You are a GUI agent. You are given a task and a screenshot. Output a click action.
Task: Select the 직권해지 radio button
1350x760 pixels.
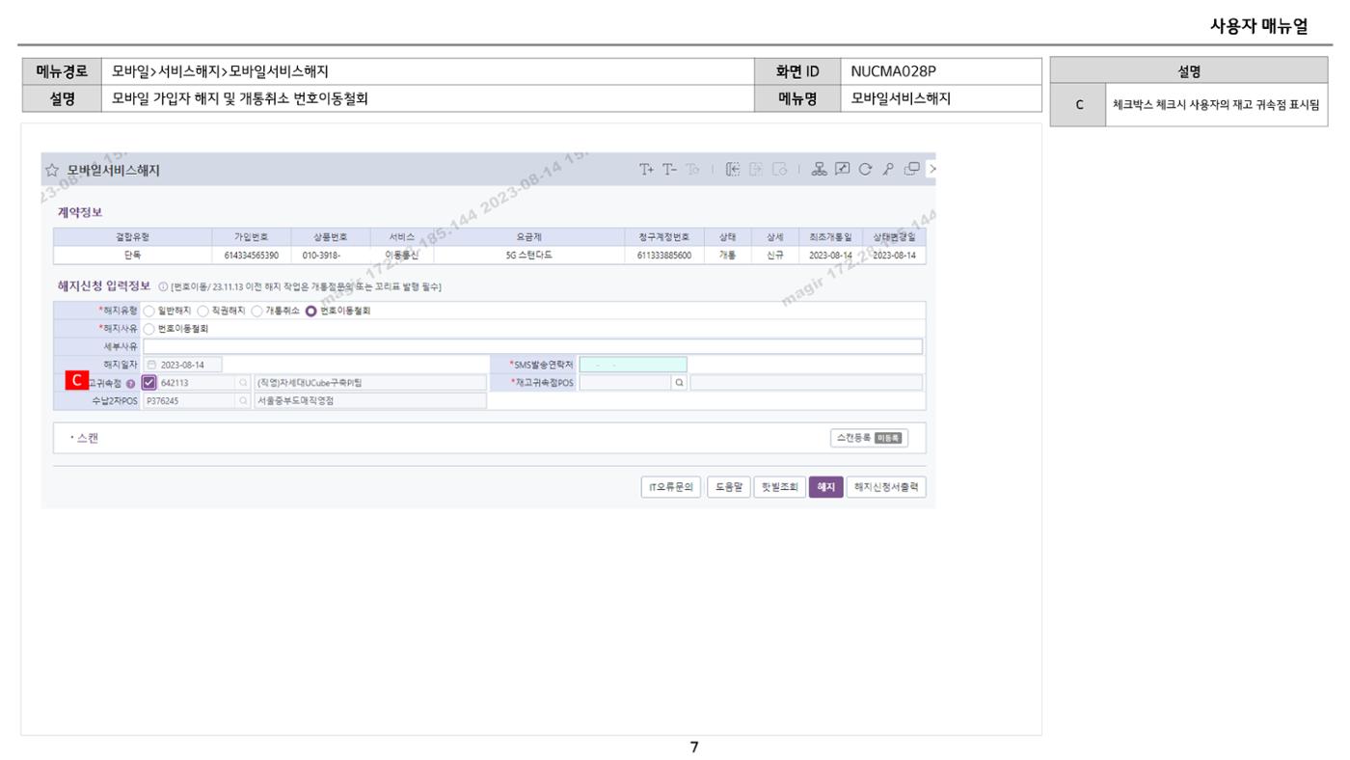202,311
